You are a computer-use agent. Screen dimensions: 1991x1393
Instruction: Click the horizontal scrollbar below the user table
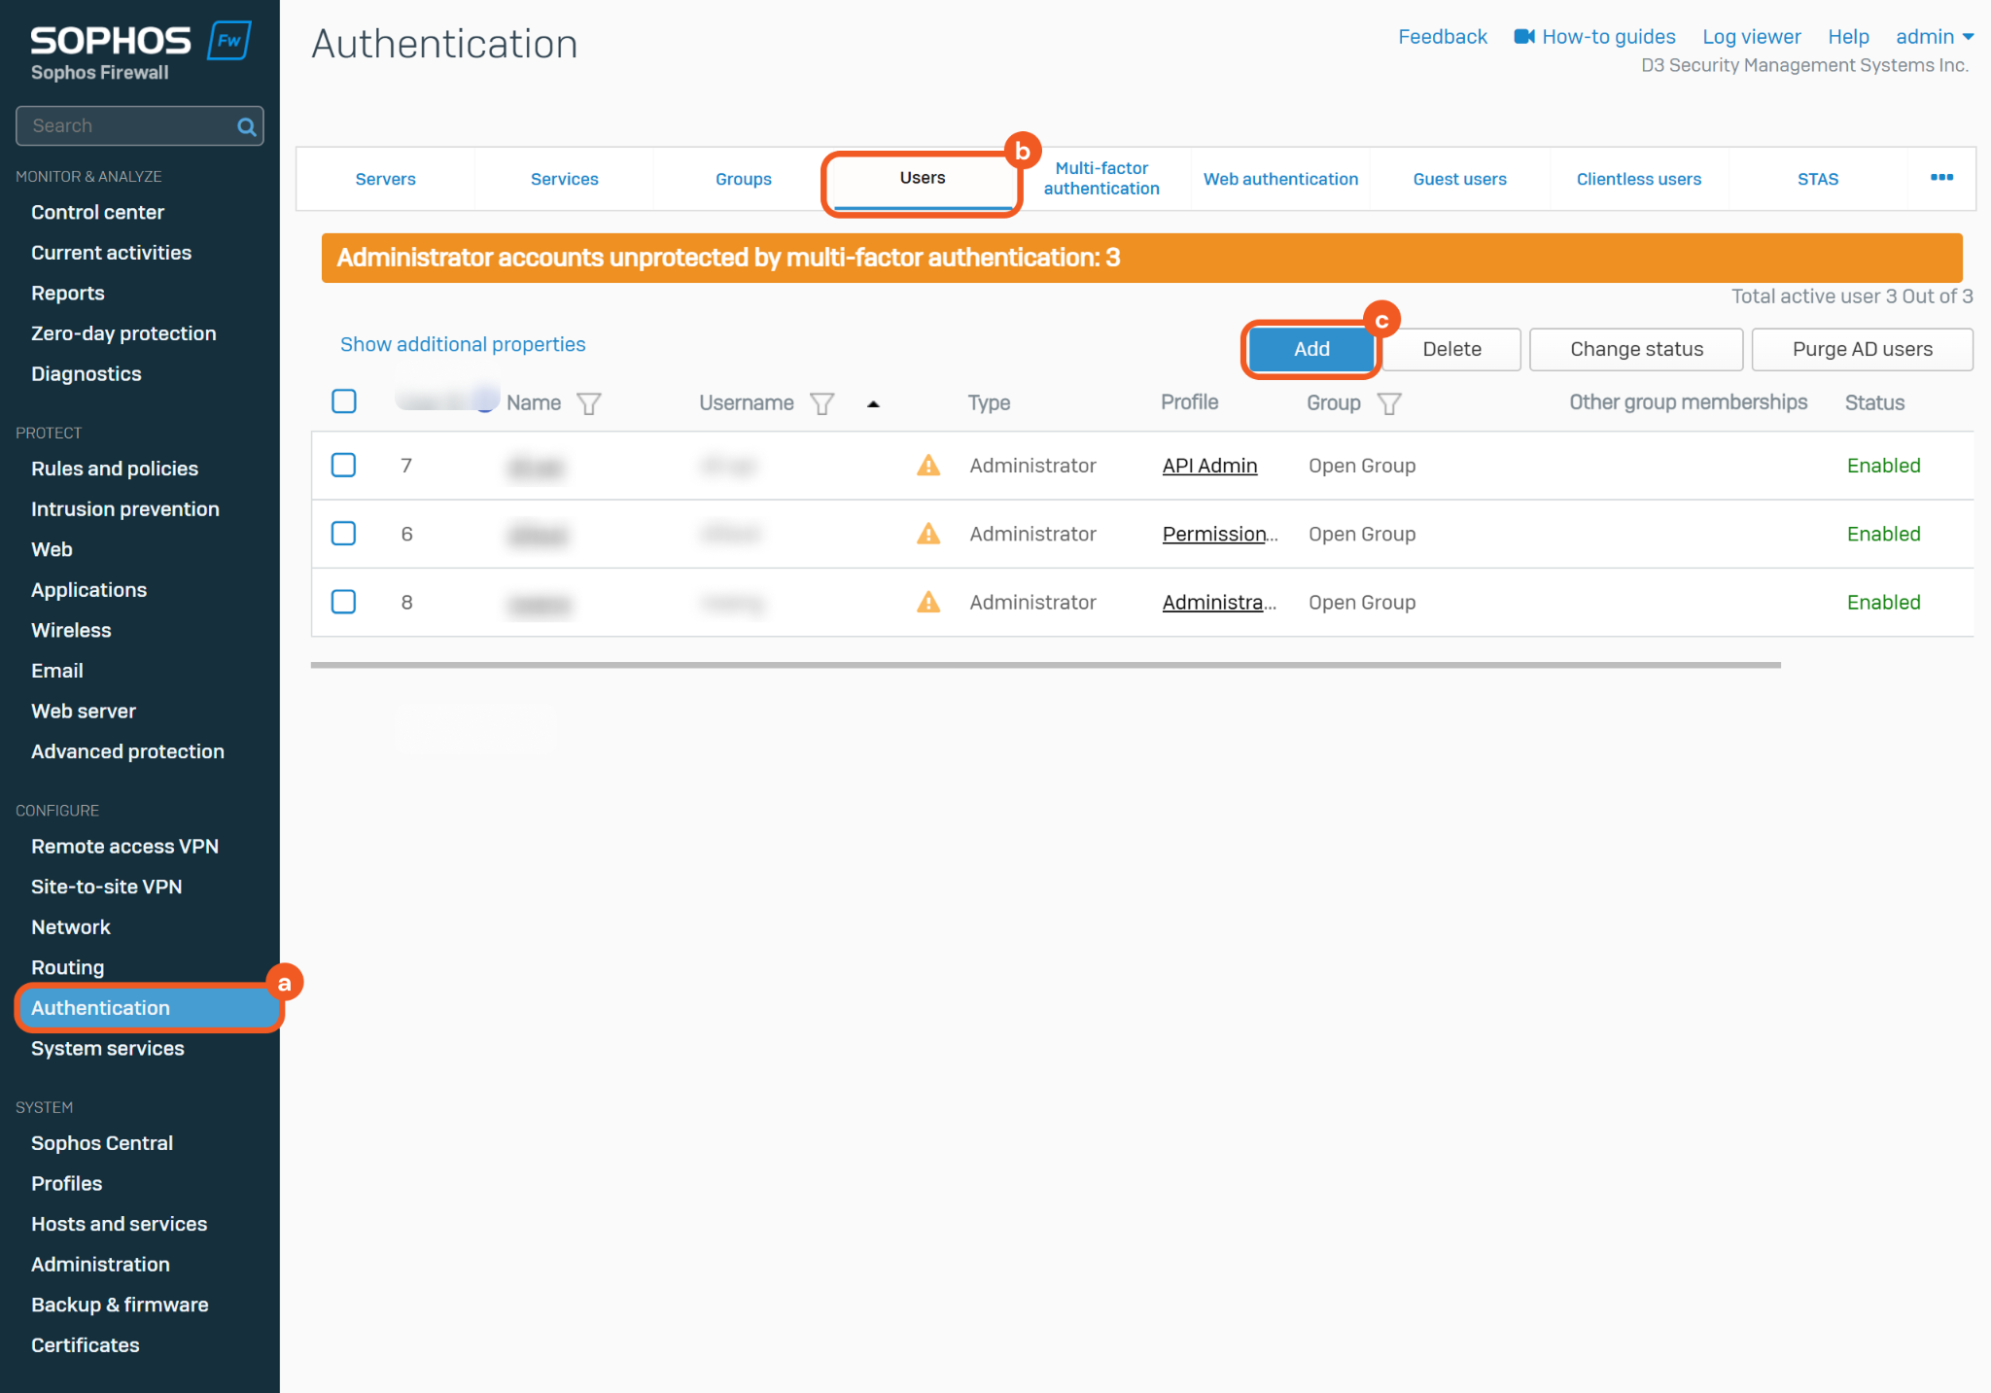pos(1045,665)
